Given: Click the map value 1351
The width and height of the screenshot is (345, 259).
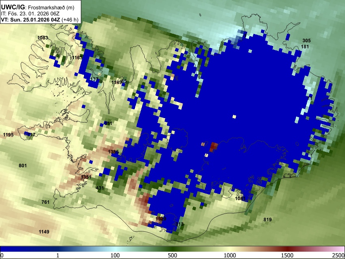Looking at the screenshot, I should (x=86, y=177).
